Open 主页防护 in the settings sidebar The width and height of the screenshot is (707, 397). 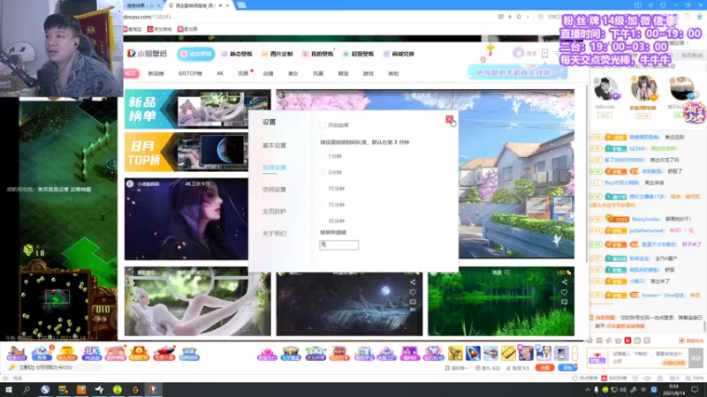tap(274, 211)
